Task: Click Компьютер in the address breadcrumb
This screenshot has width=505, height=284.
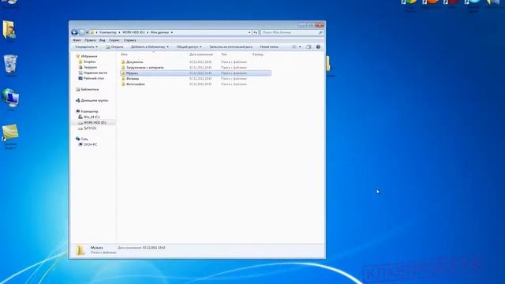Action: 108,32
